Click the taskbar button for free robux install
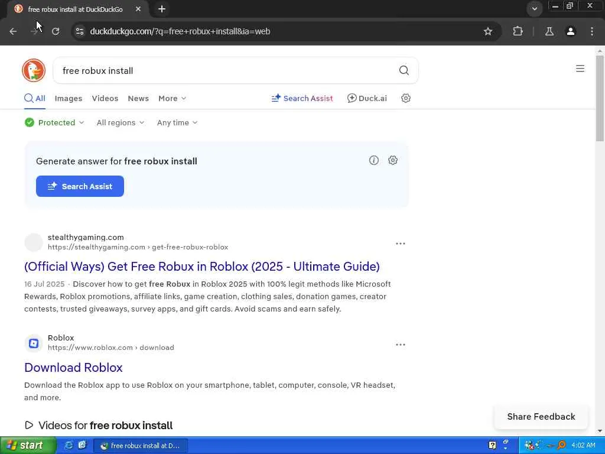This screenshot has width=605, height=454. (x=141, y=446)
